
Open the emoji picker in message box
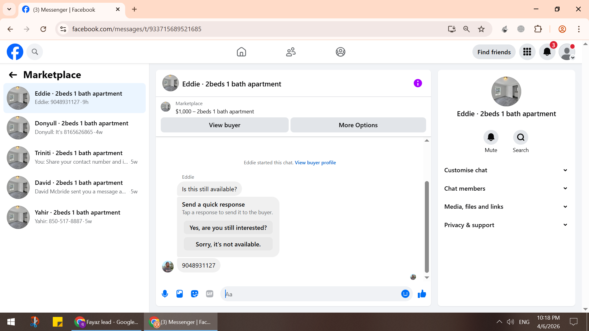[405, 294]
